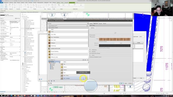Viewport: 173px width, 97px height.
Task: Click the library manage icon in bottom toolbar
Action: tap(49, 81)
